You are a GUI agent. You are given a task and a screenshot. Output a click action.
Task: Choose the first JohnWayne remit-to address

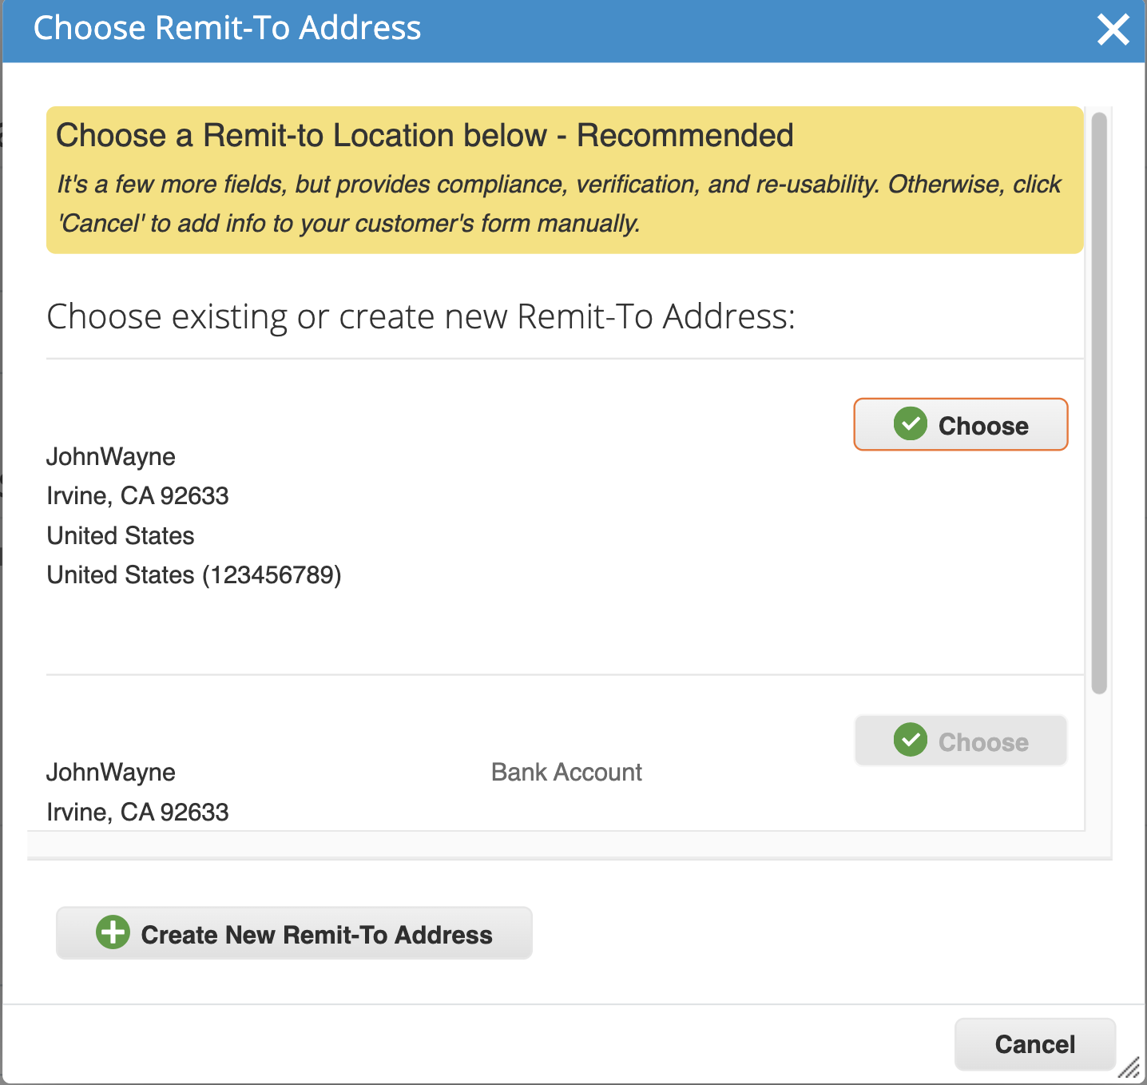(960, 424)
